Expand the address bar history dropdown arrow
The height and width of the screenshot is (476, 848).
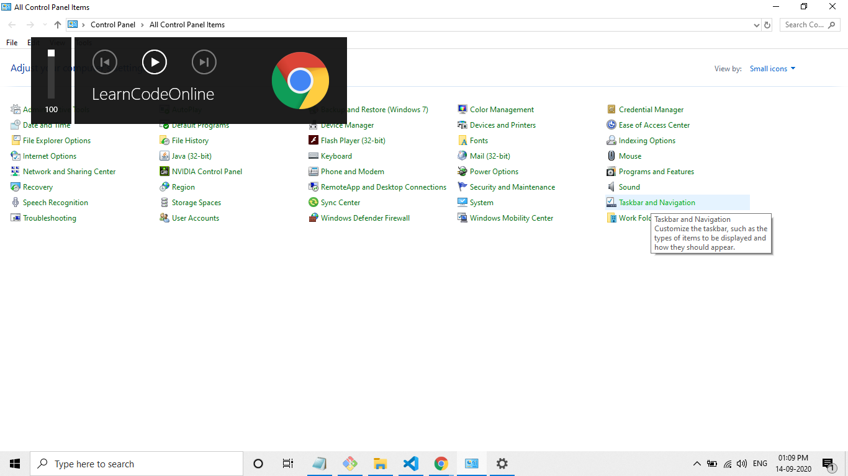[756, 25]
